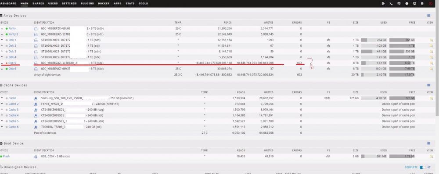Spin up Cache 2 using its arrow
The image size is (439, 174).
click(2, 104)
